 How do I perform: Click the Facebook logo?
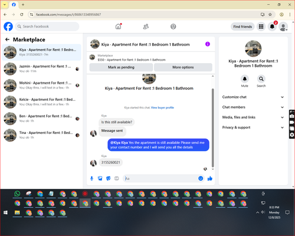coord(8,27)
